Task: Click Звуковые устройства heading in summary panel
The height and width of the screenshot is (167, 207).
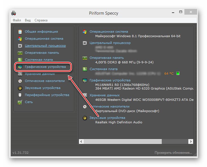Action: coord(107,118)
